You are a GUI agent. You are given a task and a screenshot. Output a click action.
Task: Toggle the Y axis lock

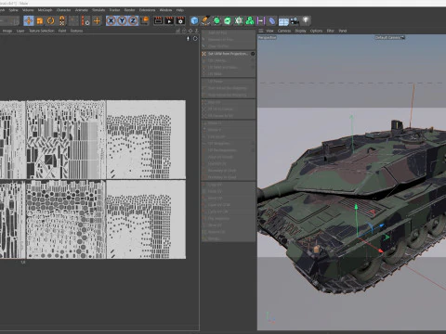point(122,21)
